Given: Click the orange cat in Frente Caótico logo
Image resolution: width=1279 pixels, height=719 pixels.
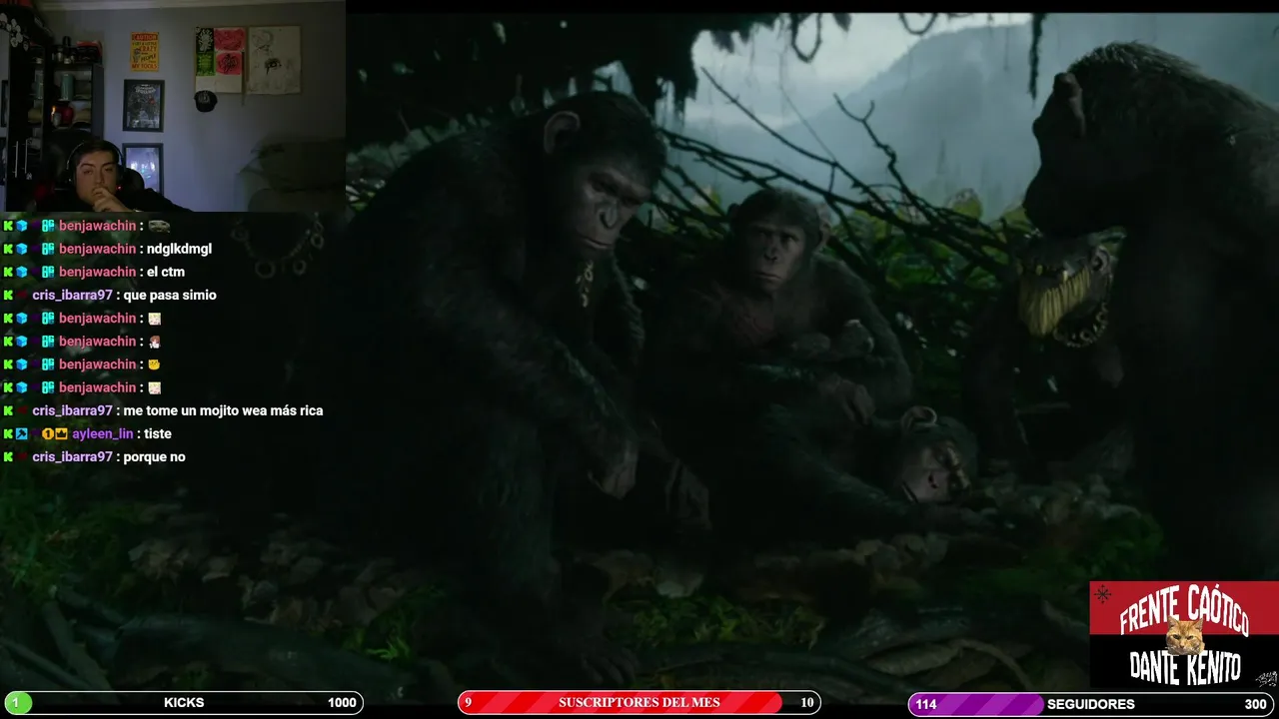Looking at the screenshot, I should pyautogui.click(x=1184, y=636).
